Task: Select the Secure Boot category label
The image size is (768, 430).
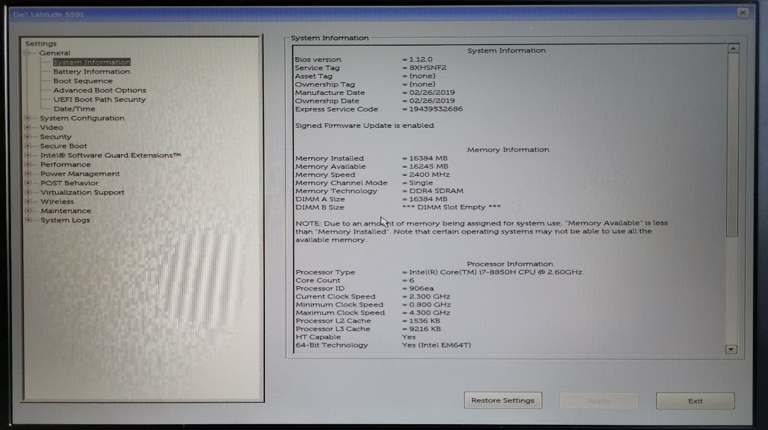Action: coord(64,146)
